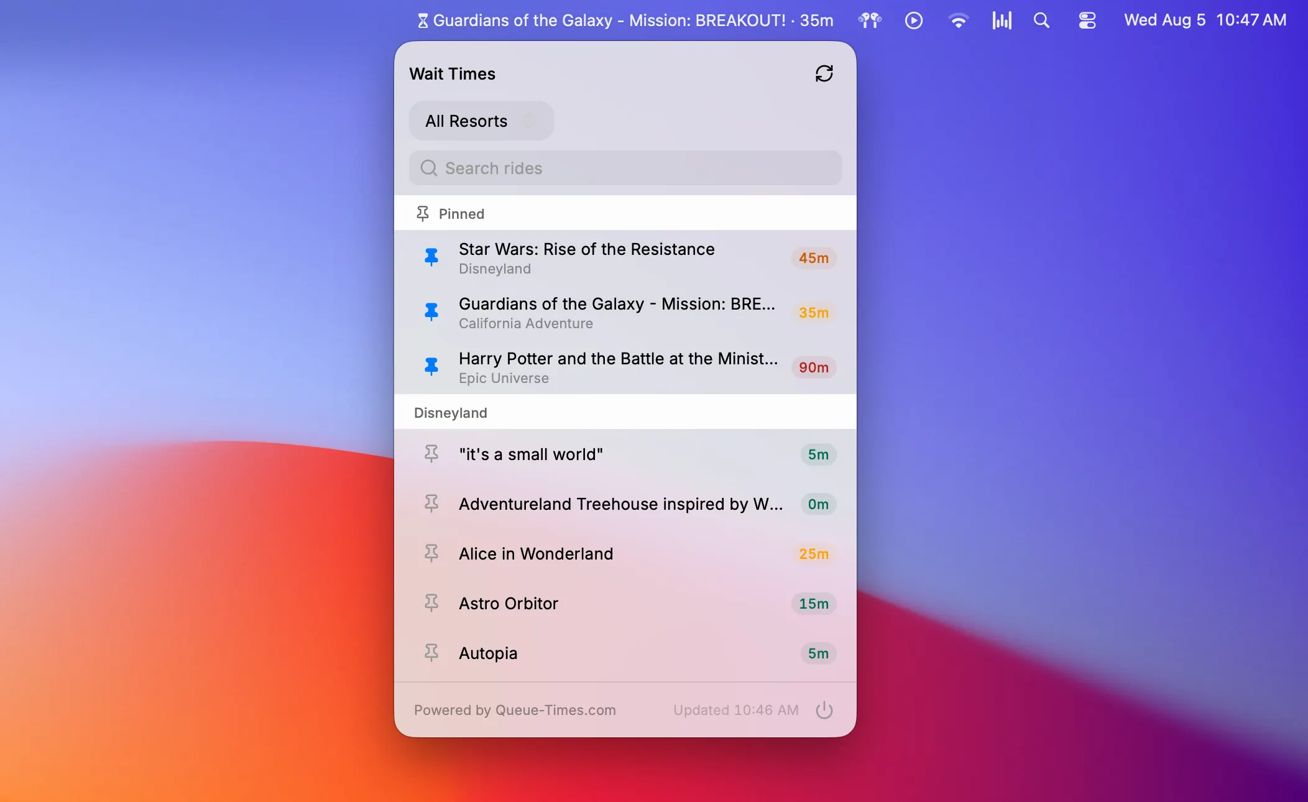The width and height of the screenshot is (1308, 802).
Task: Select Alice in Wonderland row title
Action: 536,554
